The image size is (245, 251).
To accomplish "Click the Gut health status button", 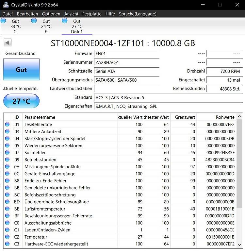I will (x=22, y=70).
